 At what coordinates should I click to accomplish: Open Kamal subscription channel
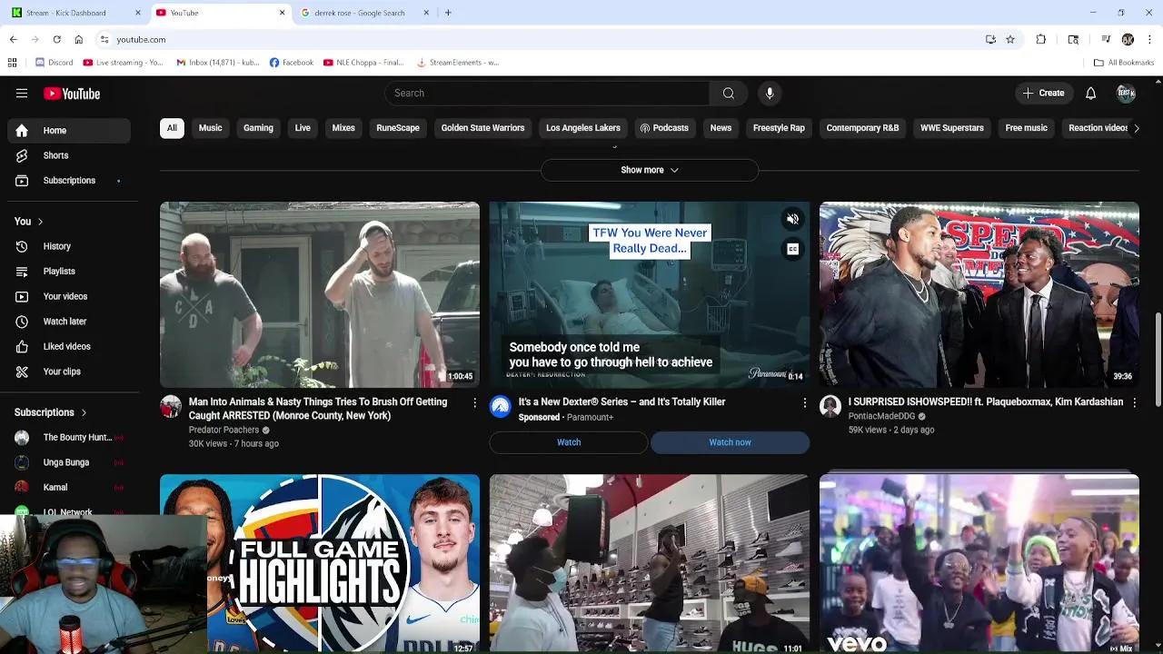coord(69,488)
